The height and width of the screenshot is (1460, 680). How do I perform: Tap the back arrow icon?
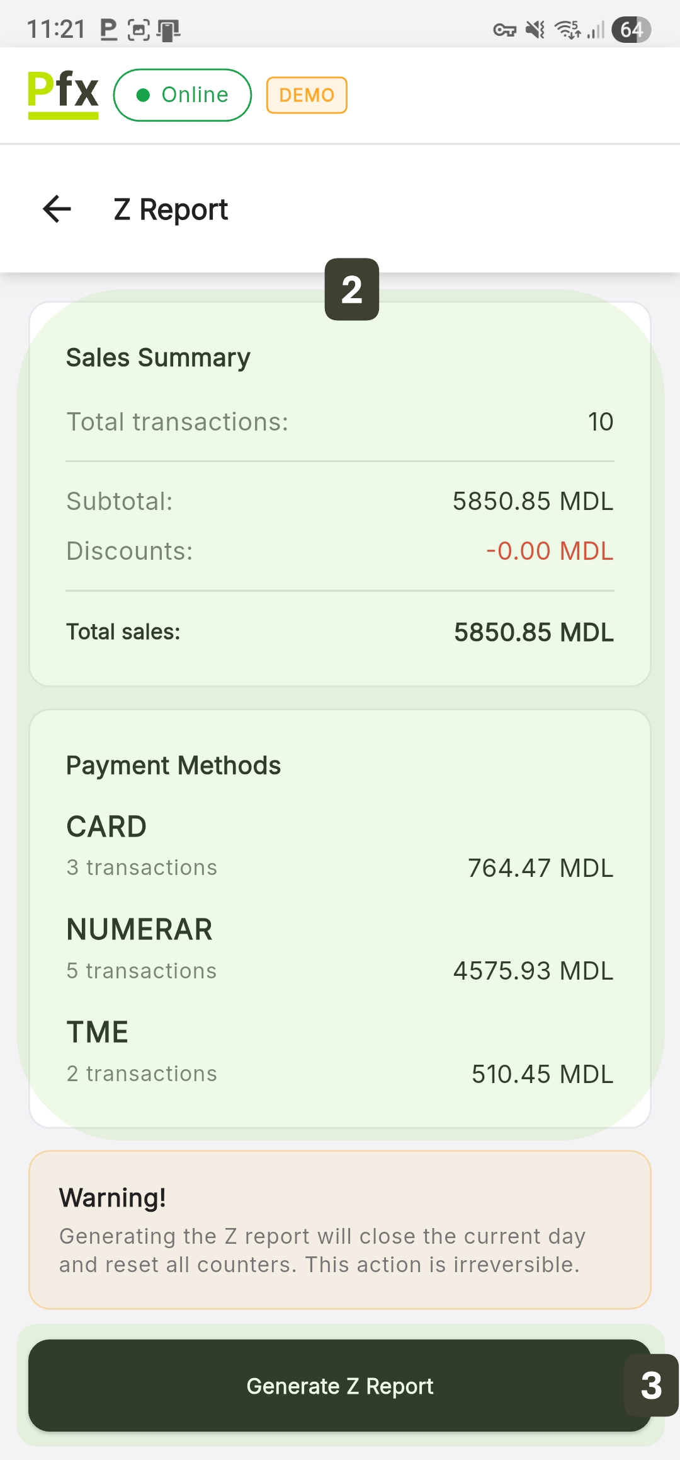(x=57, y=209)
